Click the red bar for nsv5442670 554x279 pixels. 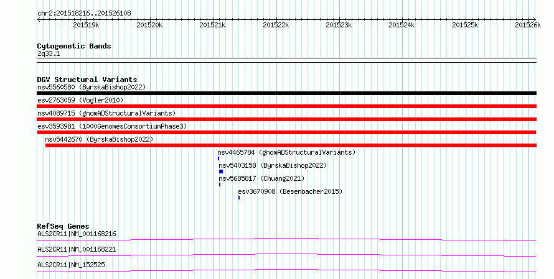pyautogui.click(x=291, y=145)
